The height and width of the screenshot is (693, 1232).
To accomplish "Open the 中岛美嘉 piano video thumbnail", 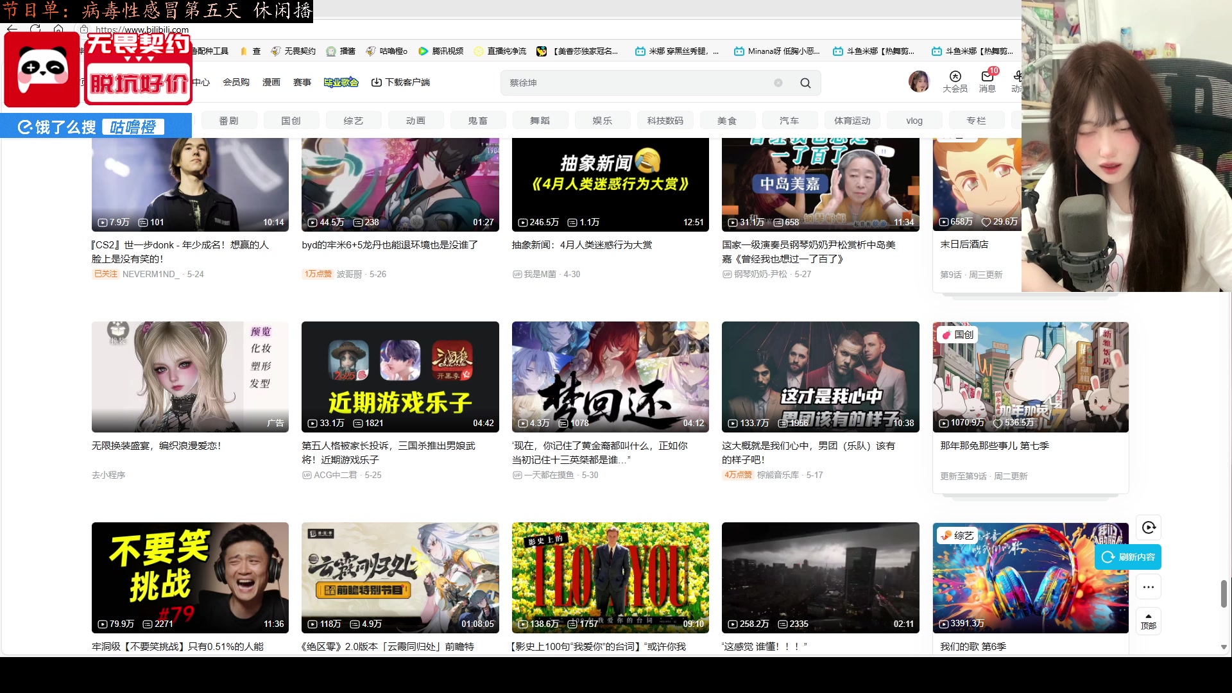I will click(x=820, y=184).
